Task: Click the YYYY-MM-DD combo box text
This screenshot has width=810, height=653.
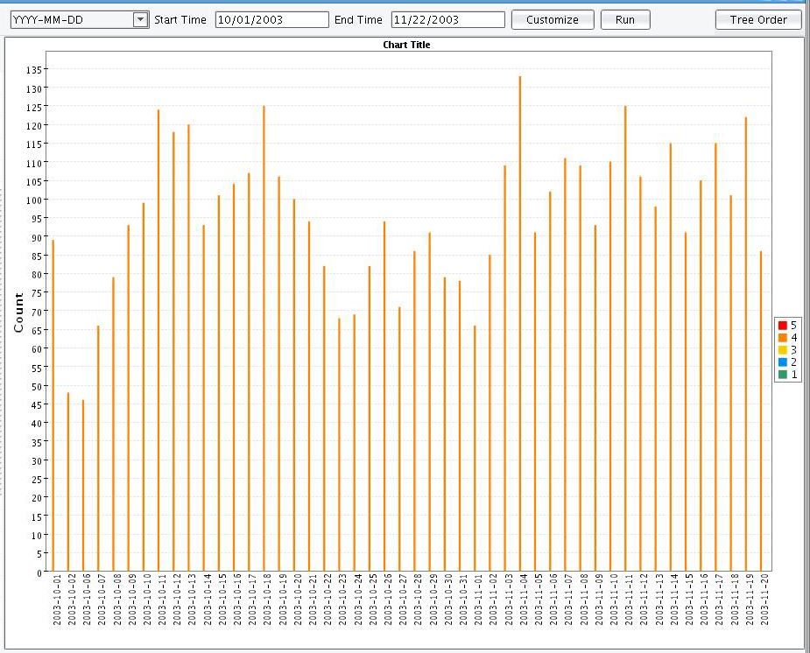Action: pyautogui.click(x=70, y=20)
